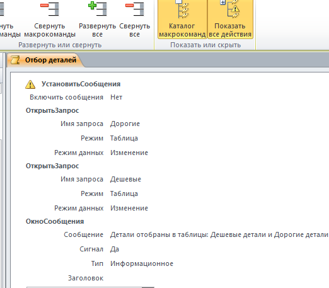Viewport: 329px width, 288px height.
Task: Select the first ОткрытьЗапрос action above Дорогие
Action: click(x=52, y=110)
